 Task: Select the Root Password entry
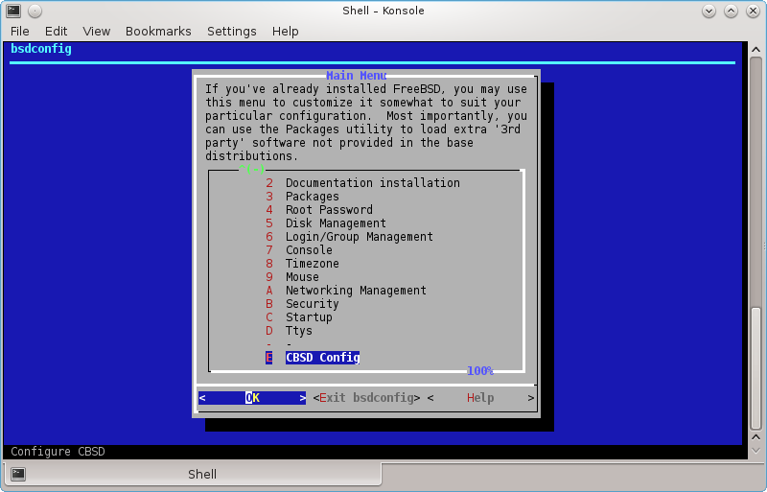tap(319, 210)
